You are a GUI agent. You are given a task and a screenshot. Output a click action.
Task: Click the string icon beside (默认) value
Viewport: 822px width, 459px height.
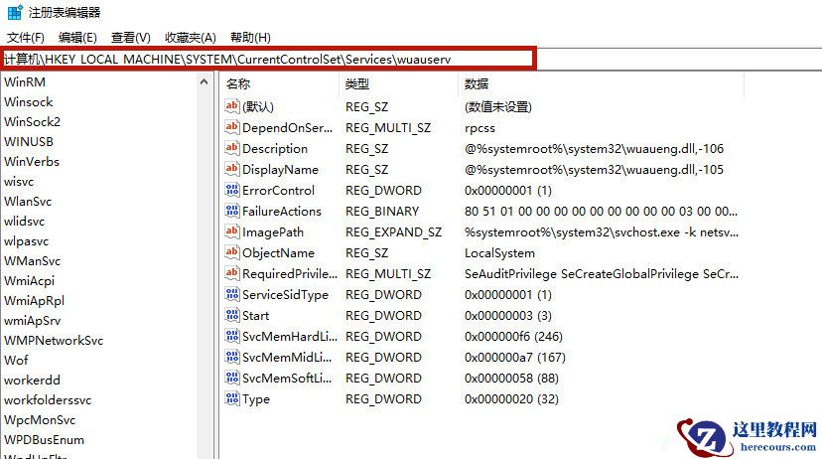(x=231, y=106)
